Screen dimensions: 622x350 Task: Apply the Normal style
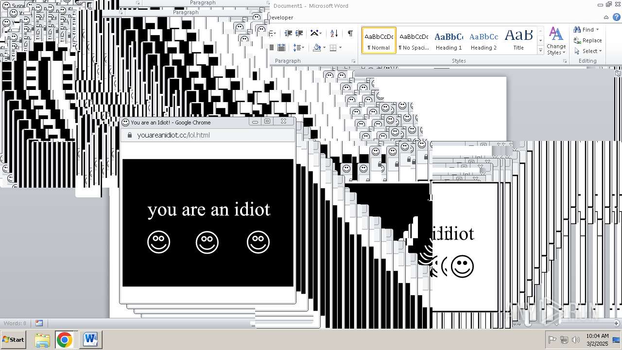[379, 40]
